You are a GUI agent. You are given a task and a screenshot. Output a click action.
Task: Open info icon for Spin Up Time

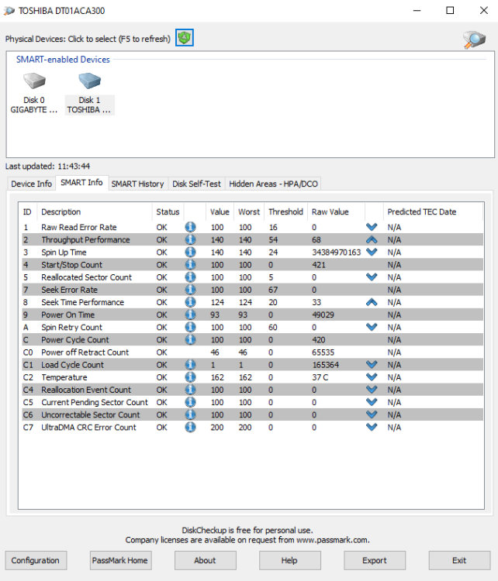(x=190, y=253)
